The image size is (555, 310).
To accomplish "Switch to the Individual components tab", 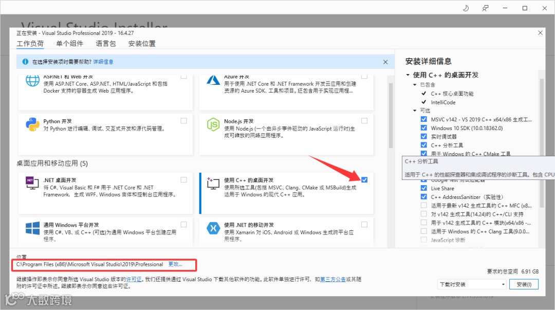I will pos(70,44).
